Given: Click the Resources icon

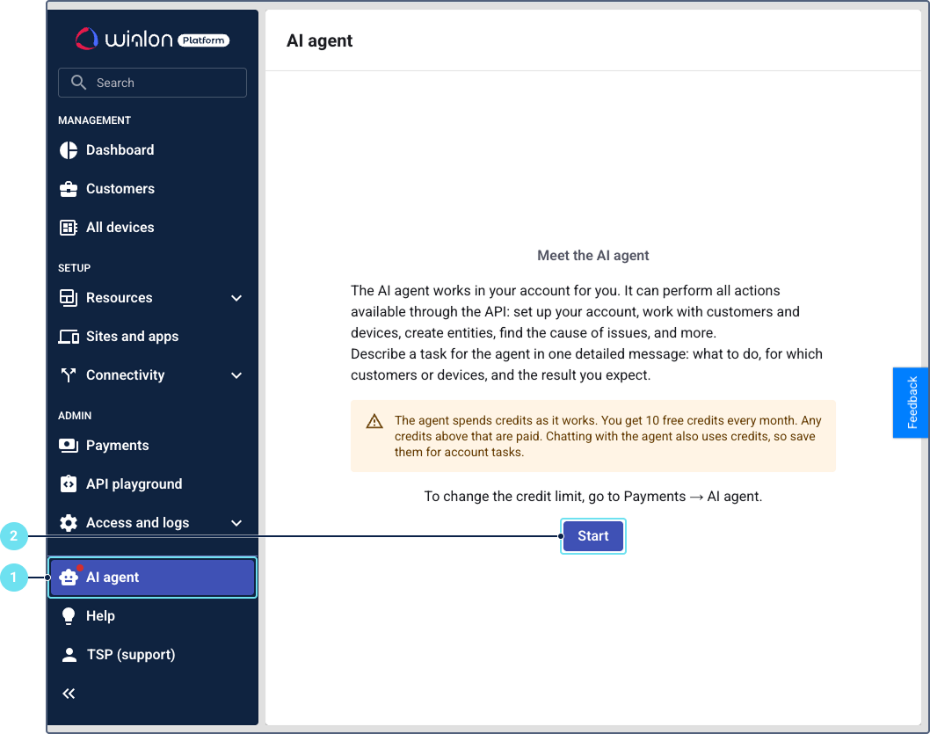Looking at the screenshot, I should 69,298.
